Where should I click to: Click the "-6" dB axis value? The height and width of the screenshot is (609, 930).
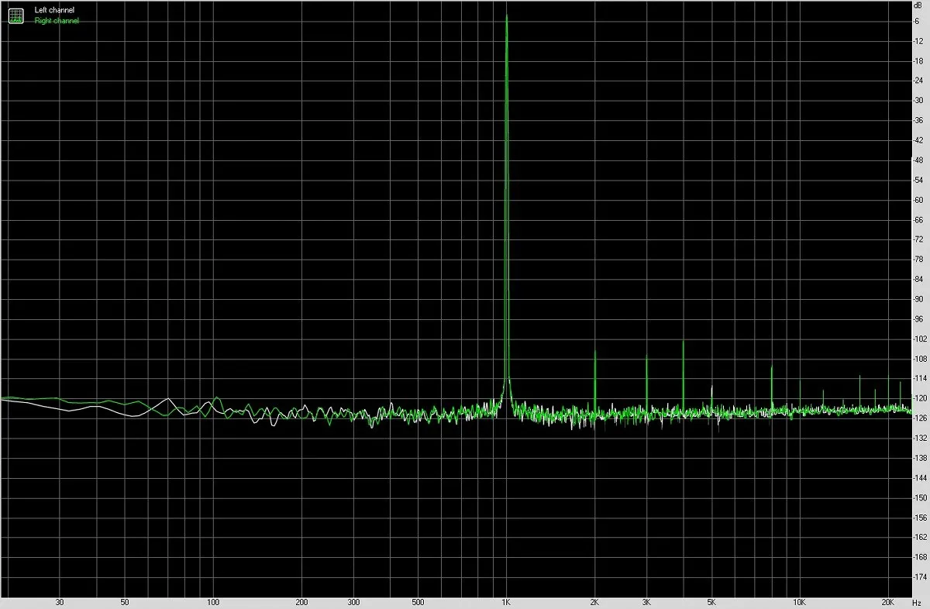918,21
